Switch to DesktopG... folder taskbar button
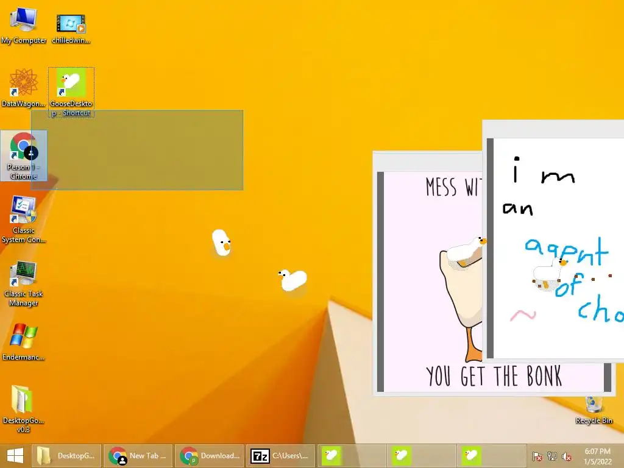This screenshot has width=624, height=468. 66,456
